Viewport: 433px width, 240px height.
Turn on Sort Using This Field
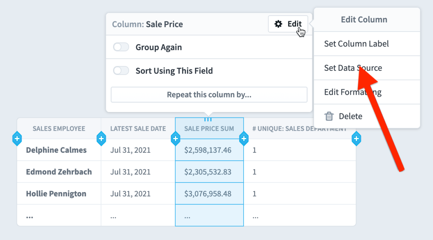tap(121, 70)
